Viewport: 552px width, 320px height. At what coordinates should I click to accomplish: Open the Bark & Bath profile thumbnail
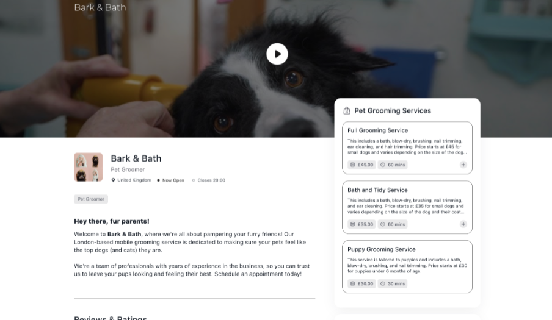click(89, 167)
